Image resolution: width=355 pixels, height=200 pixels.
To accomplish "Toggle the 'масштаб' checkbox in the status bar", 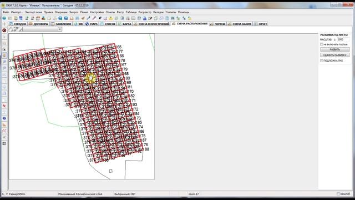I will tap(338, 194).
